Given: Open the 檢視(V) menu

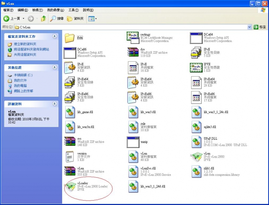Looking at the screenshot, I should (x=38, y=10).
